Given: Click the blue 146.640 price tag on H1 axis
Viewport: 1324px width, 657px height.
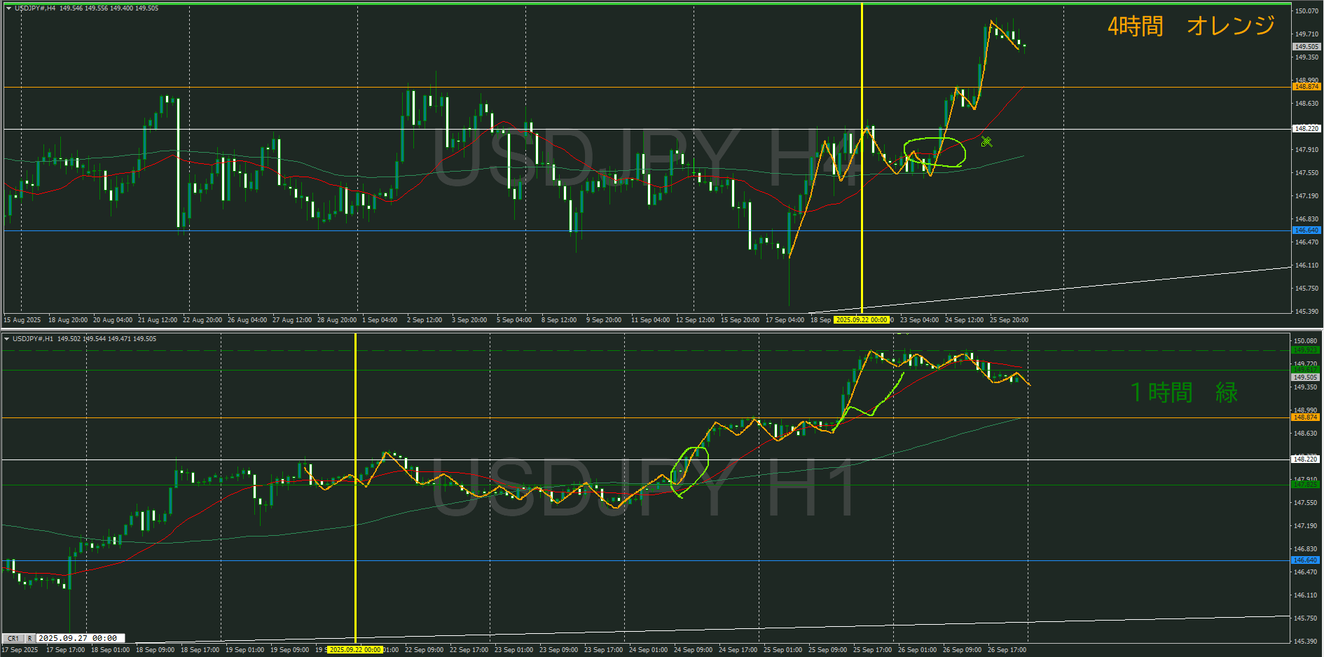Looking at the screenshot, I should 1305,560.
